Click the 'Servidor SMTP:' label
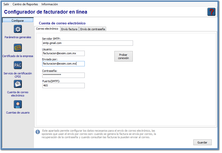 [x=52, y=39]
